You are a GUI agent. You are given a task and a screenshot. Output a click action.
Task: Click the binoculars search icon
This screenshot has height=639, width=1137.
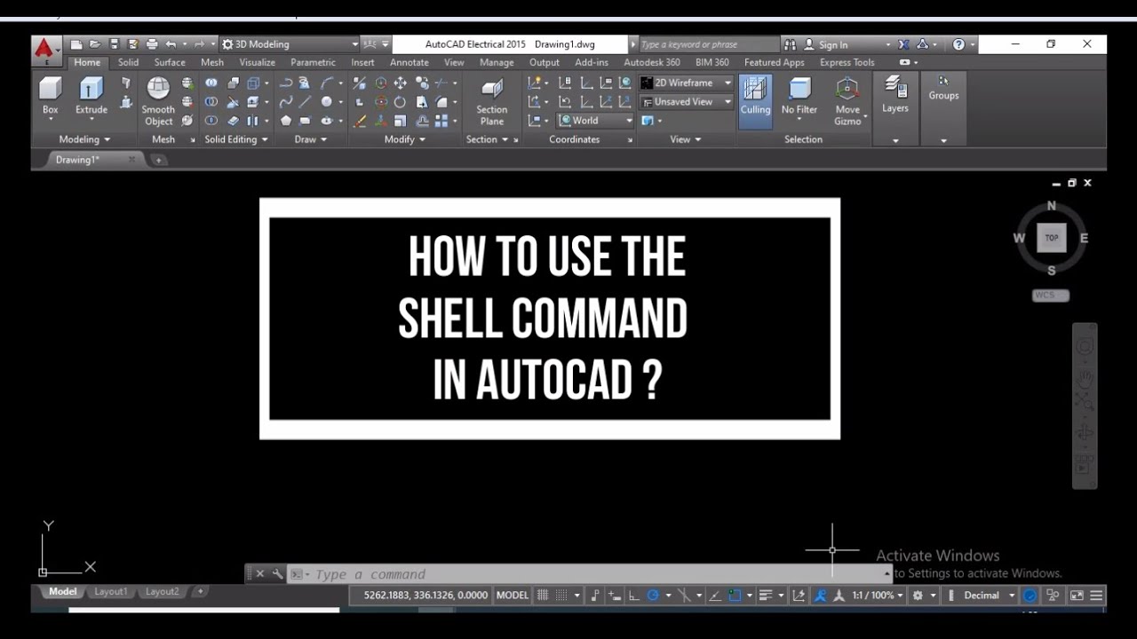pos(790,44)
